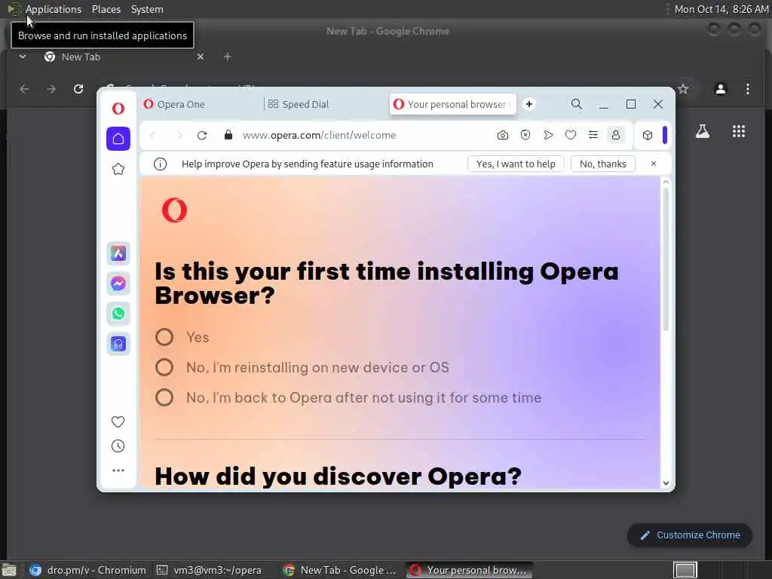
Task: Bookmark page with Chrome star icon
Action: pyautogui.click(x=683, y=89)
